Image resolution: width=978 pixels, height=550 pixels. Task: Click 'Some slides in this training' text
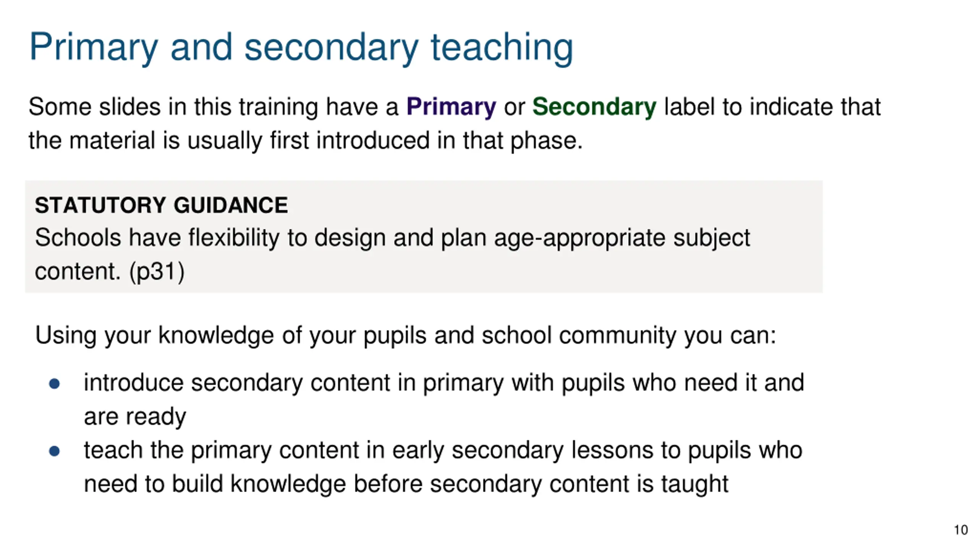tap(213, 107)
